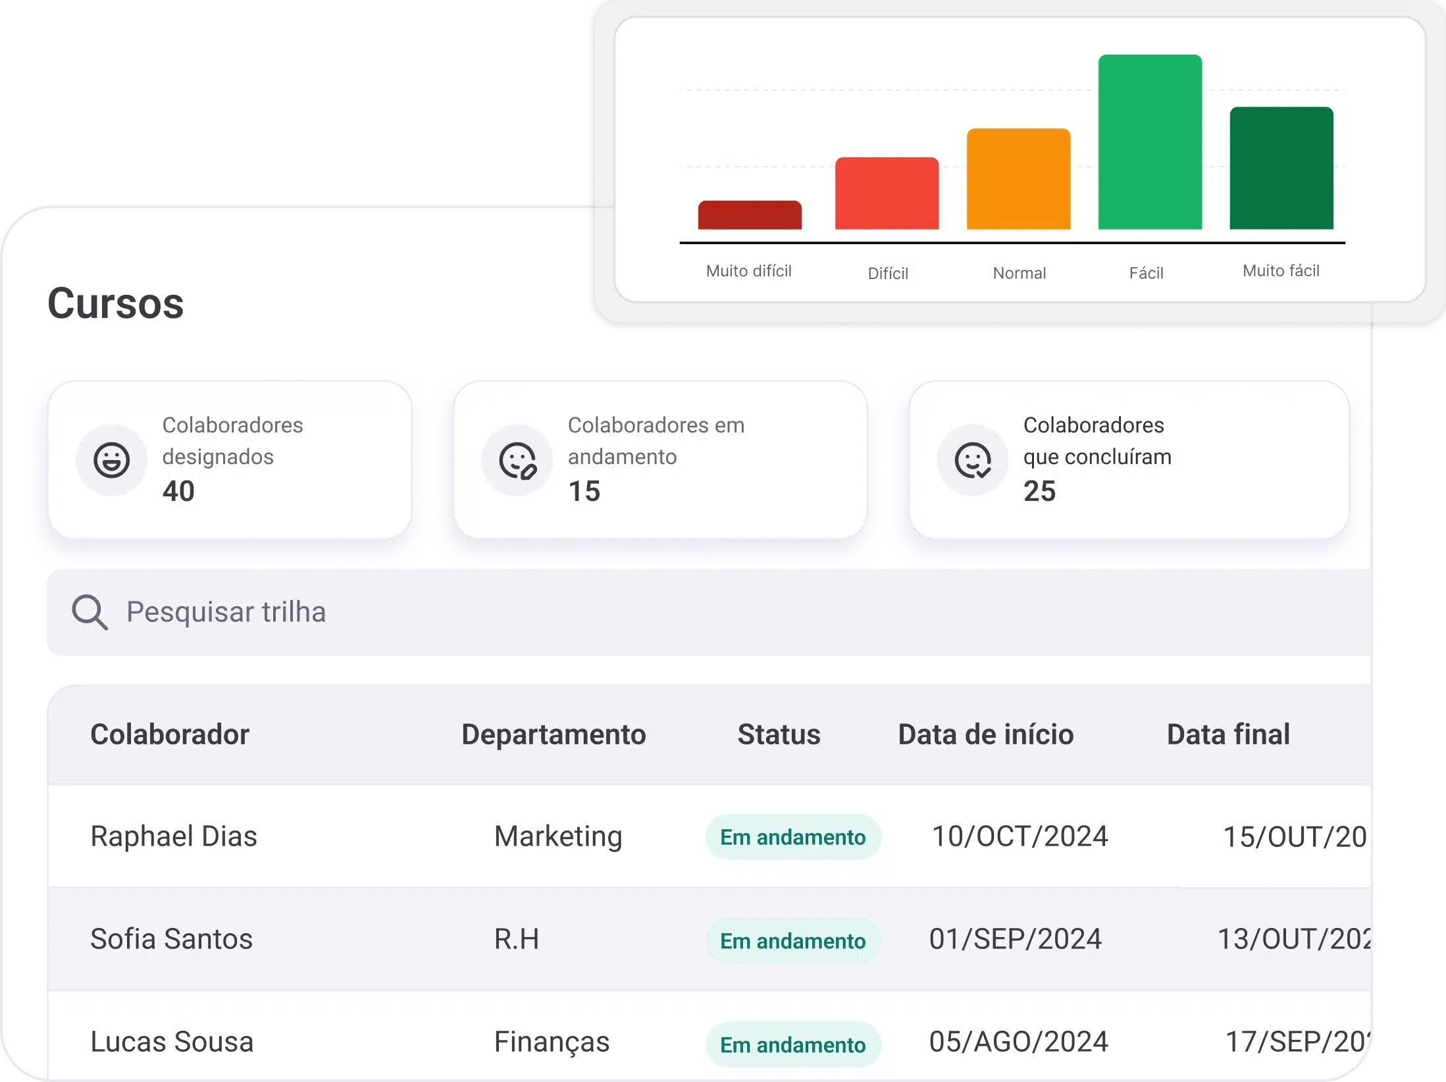Open Raphael Dias table row
The image size is (1446, 1082).
click(174, 837)
